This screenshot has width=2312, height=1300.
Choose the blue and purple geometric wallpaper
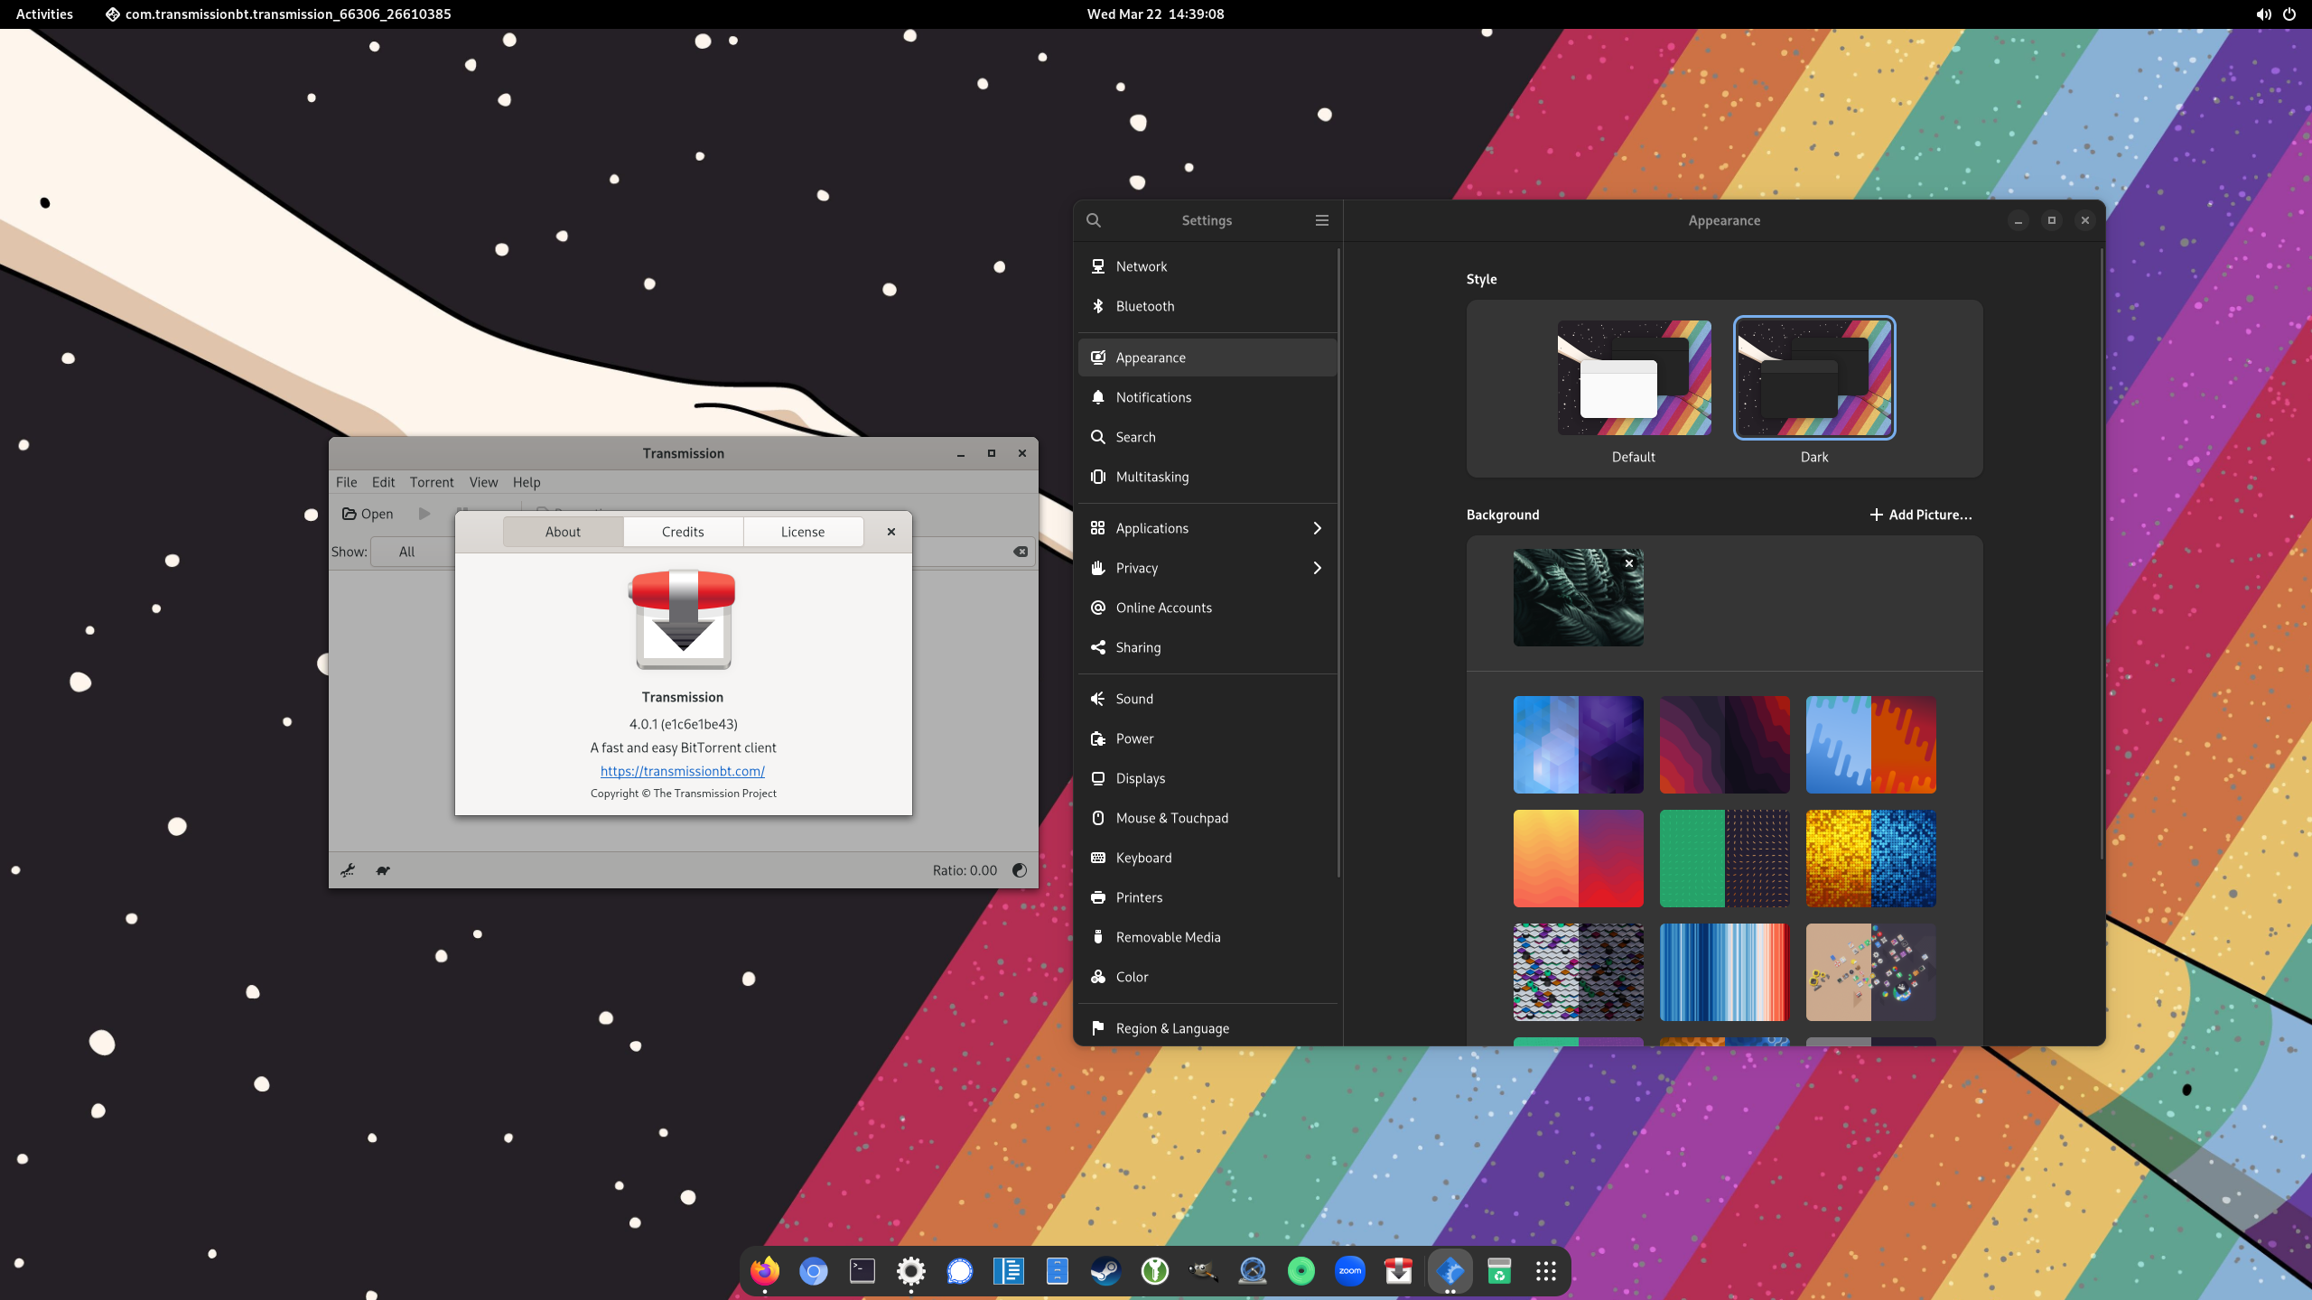(x=1579, y=745)
